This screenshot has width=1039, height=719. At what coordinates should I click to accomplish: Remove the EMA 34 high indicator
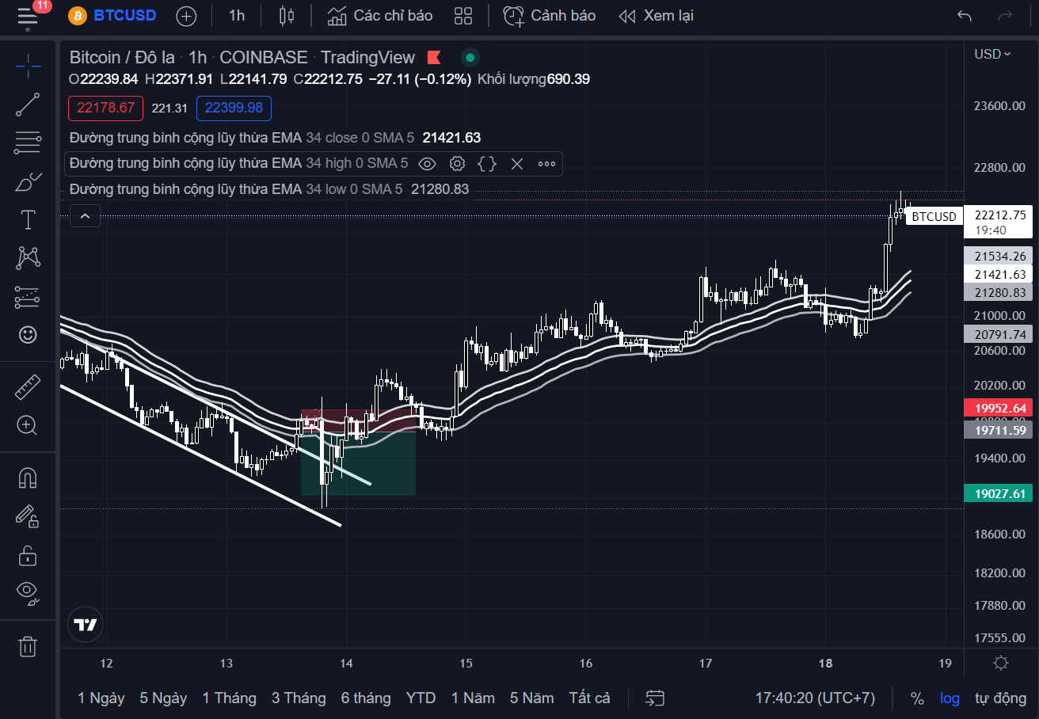point(517,164)
